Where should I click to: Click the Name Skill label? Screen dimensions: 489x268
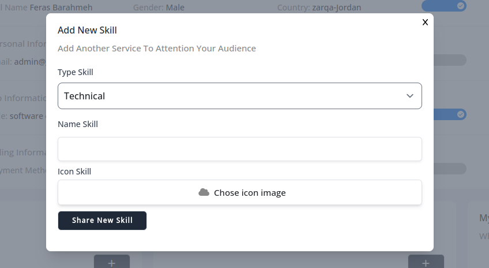click(78, 124)
